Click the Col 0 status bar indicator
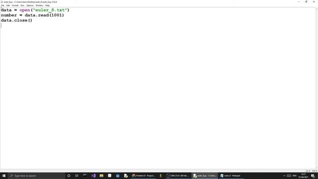Screen dimensions: 318x179 (315, 171)
